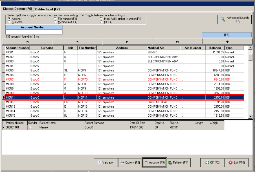Viewport: 255px width, 172px height.
Task: Jump to last record navigation arrow
Action: click(x=177, y=42)
